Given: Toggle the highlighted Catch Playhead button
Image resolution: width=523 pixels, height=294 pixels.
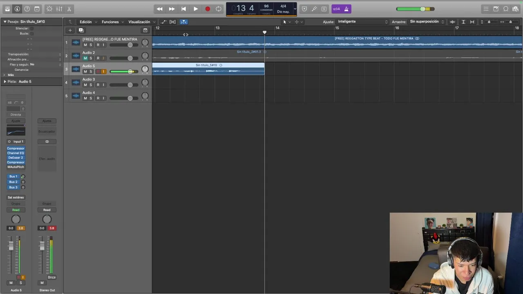Looking at the screenshot, I should (x=183, y=22).
